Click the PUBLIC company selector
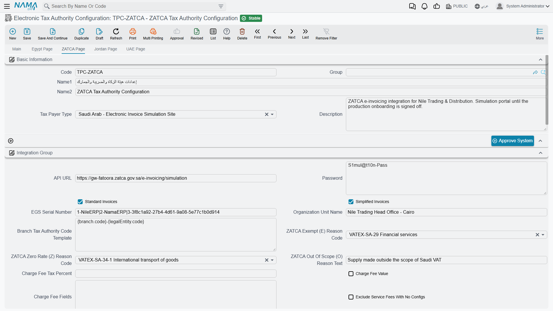 (457, 6)
